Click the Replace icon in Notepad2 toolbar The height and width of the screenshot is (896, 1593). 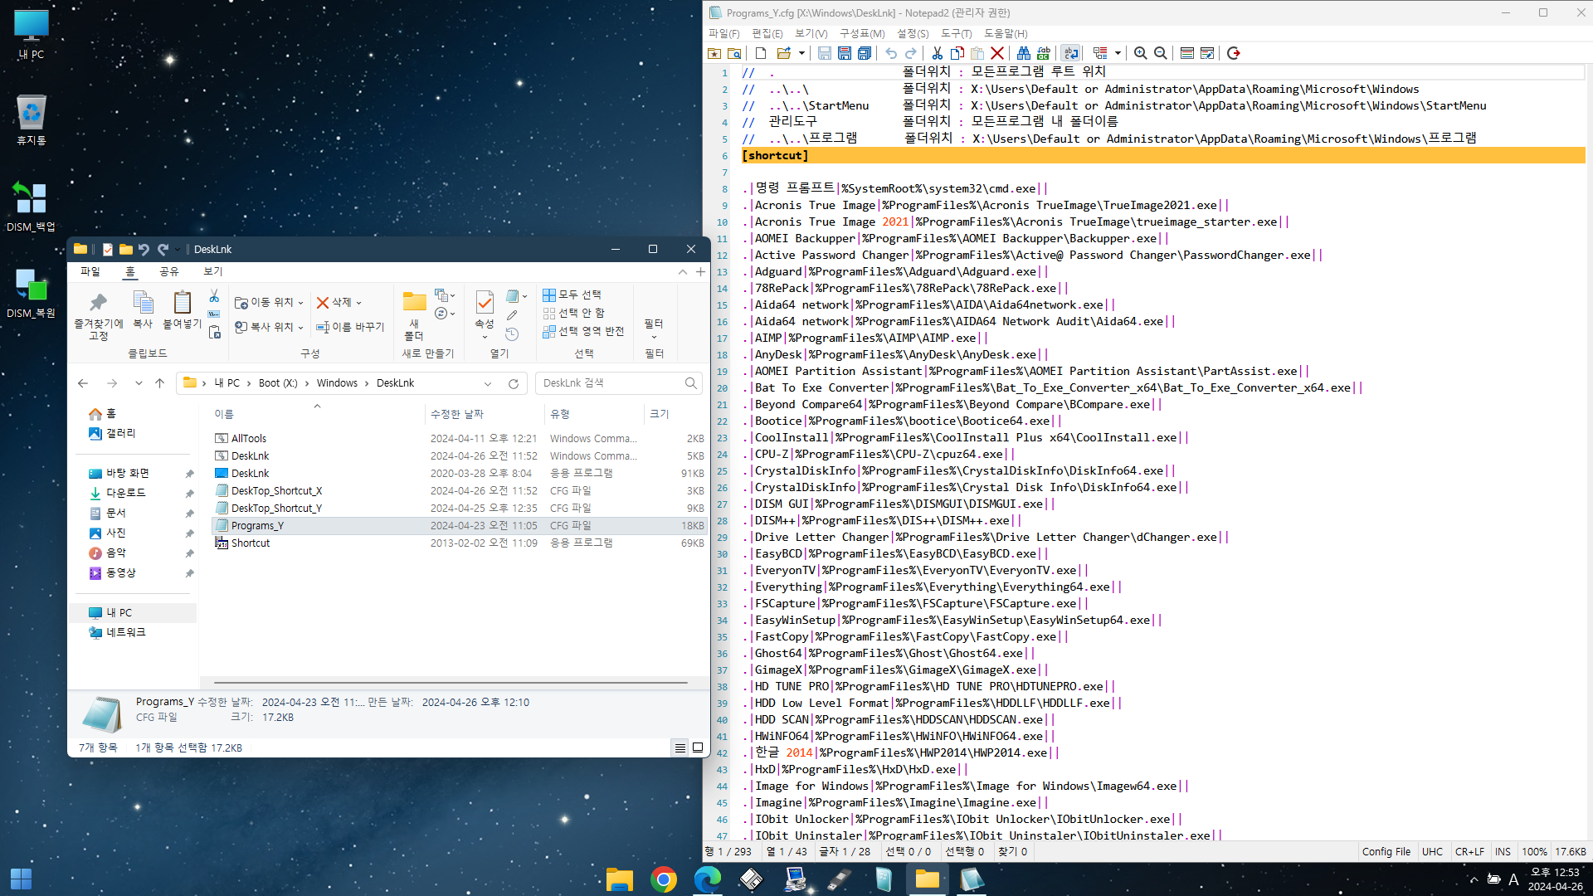pos(1044,53)
